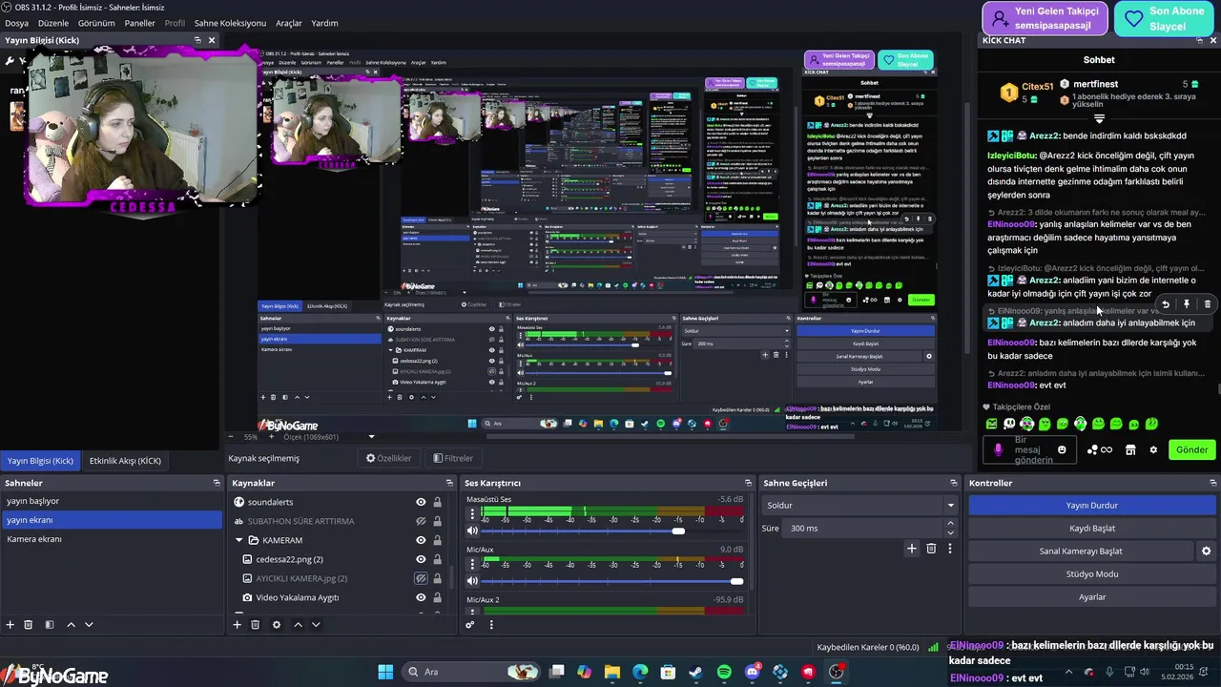The image size is (1221, 687).
Task: Delete the selected scene with trash icon
Action: pos(29,625)
